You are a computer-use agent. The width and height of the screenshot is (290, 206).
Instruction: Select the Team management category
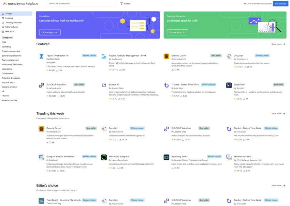pyautogui.click(x=10, y=60)
